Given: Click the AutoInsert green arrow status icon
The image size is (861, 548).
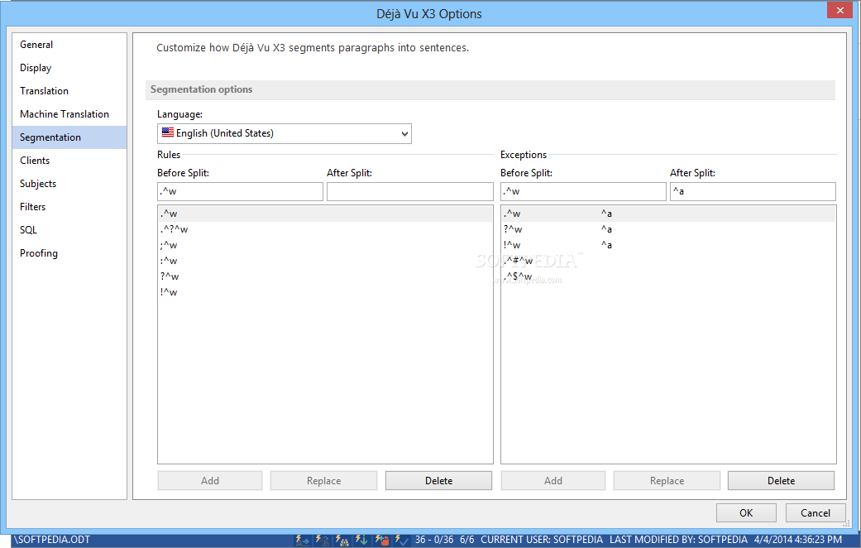Looking at the screenshot, I should [x=361, y=541].
